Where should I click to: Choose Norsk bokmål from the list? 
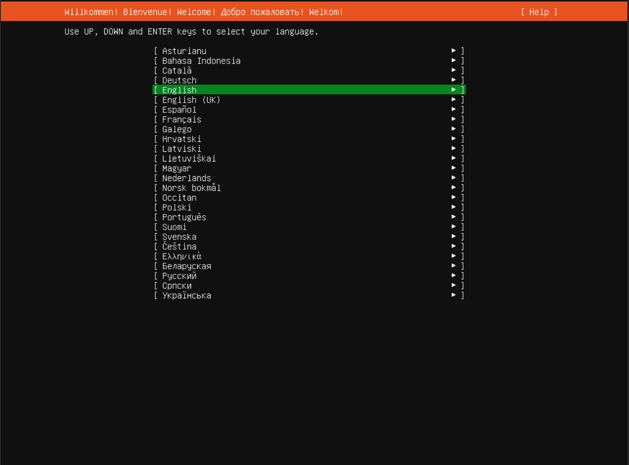pos(191,188)
